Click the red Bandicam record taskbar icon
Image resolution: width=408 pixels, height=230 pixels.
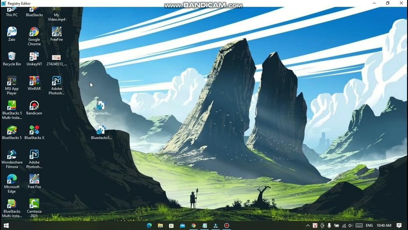tap(227, 226)
